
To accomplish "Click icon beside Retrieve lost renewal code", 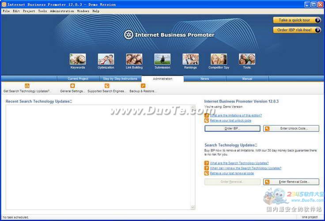I will click(x=207, y=173).
